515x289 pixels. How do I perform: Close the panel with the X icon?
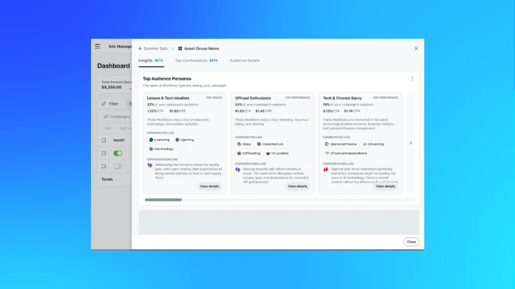click(416, 49)
